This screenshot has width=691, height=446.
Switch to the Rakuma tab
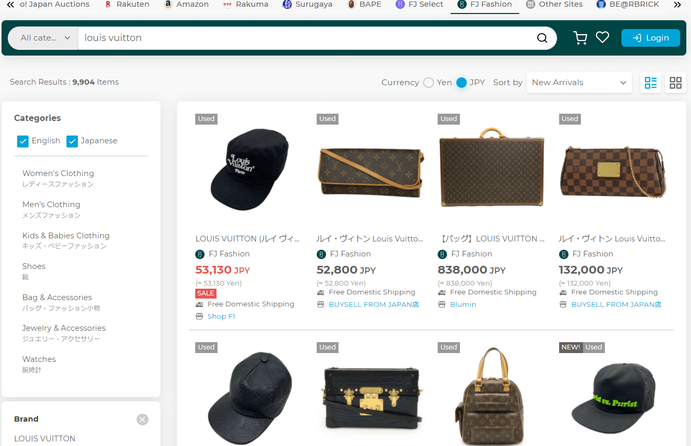pos(246,5)
